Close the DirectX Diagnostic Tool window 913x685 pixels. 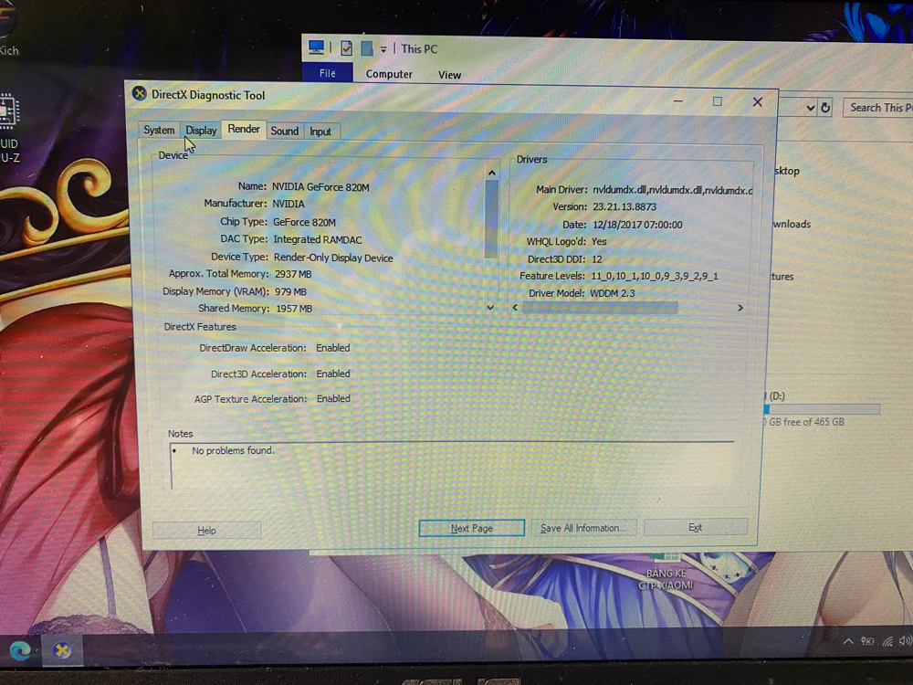757,102
